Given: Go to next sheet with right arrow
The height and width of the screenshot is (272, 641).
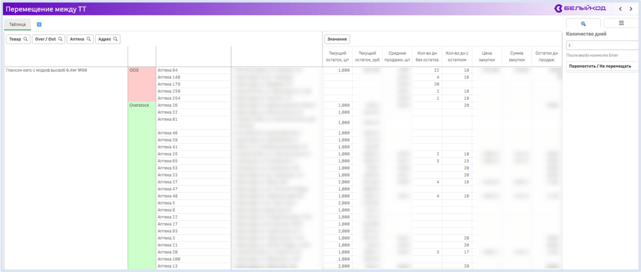Looking at the screenshot, I should point(631,9).
